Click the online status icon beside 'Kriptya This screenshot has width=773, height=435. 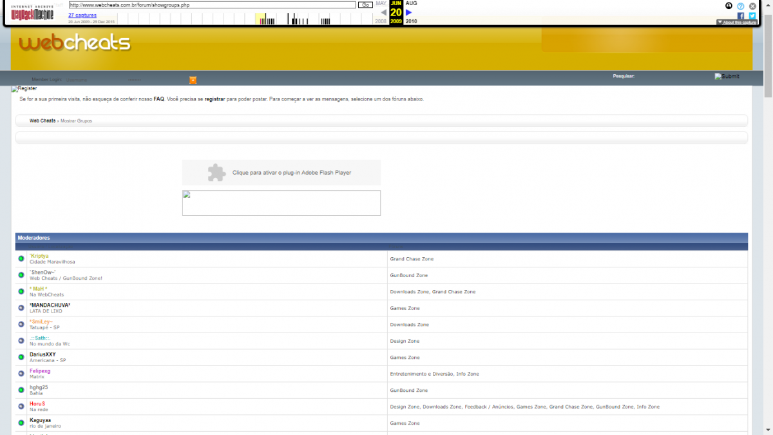(x=21, y=259)
